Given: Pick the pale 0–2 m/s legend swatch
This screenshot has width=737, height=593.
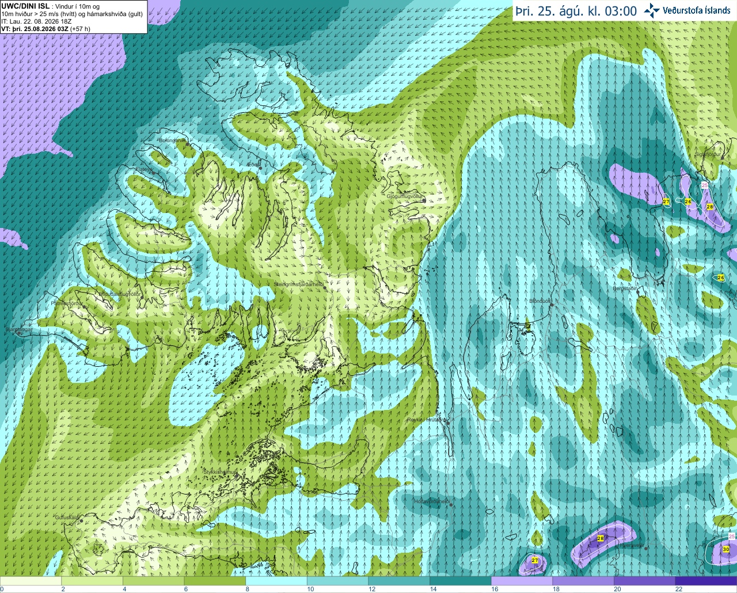Looking at the screenshot, I should click(x=31, y=581).
